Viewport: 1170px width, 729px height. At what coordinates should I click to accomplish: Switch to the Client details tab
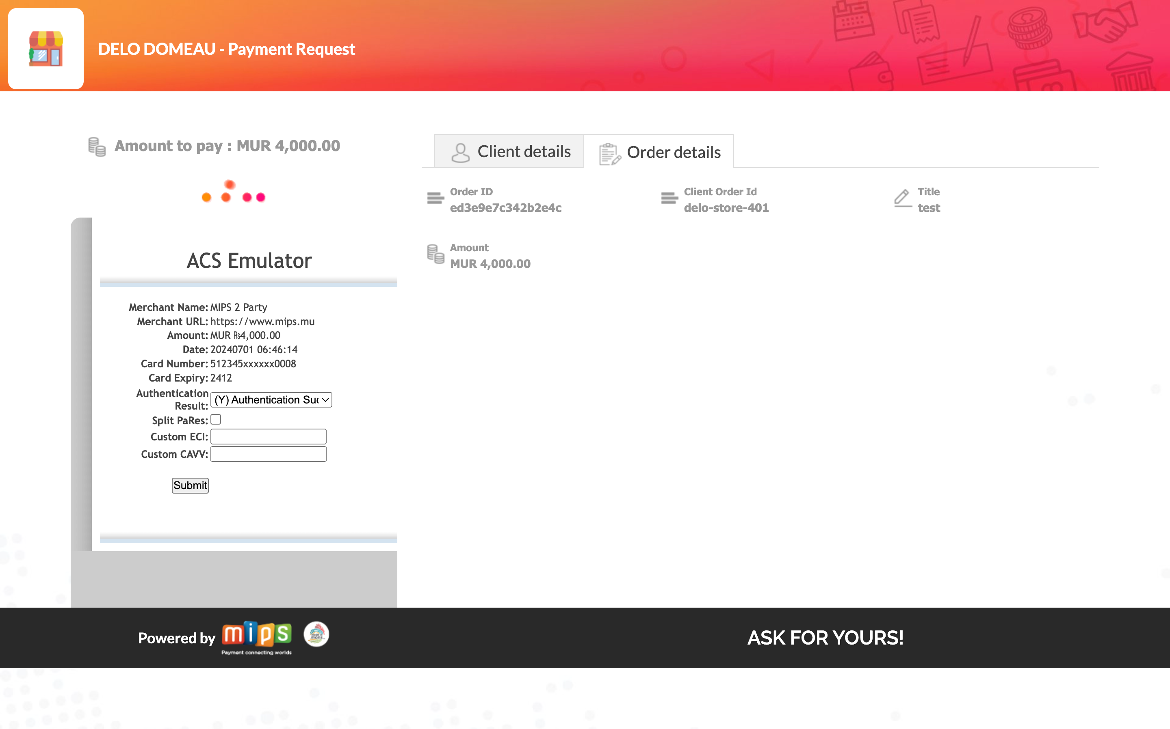[x=509, y=151]
